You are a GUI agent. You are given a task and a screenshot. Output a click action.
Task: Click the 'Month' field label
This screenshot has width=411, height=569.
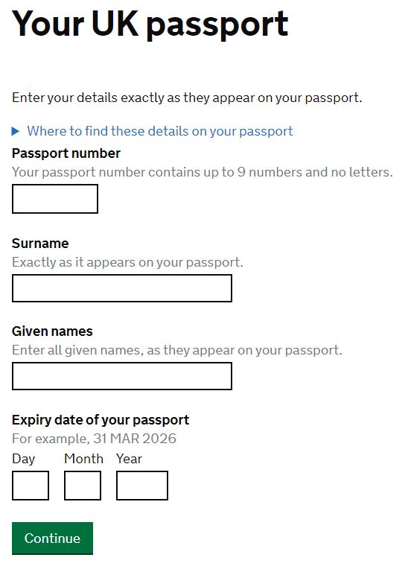tap(84, 459)
